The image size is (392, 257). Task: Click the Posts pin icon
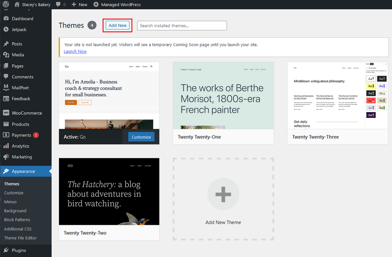coord(6,44)
